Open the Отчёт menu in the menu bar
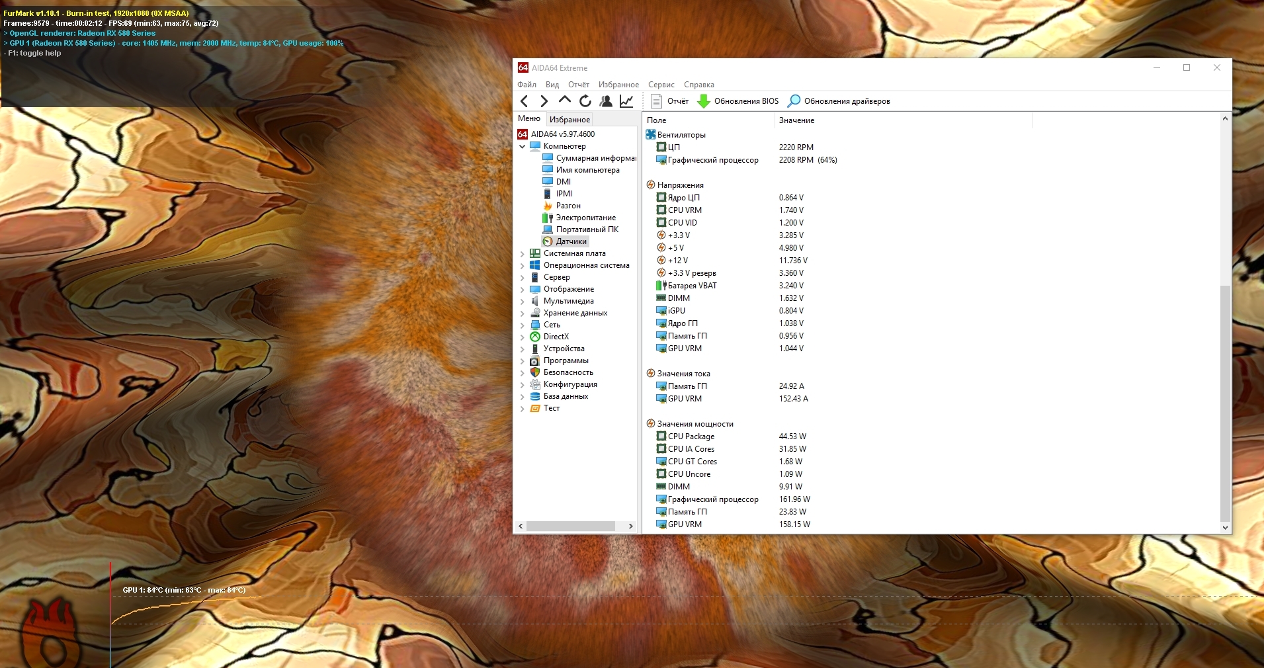Image resolution: width=1264 pixels, height=668 pixels. point(579,85)
